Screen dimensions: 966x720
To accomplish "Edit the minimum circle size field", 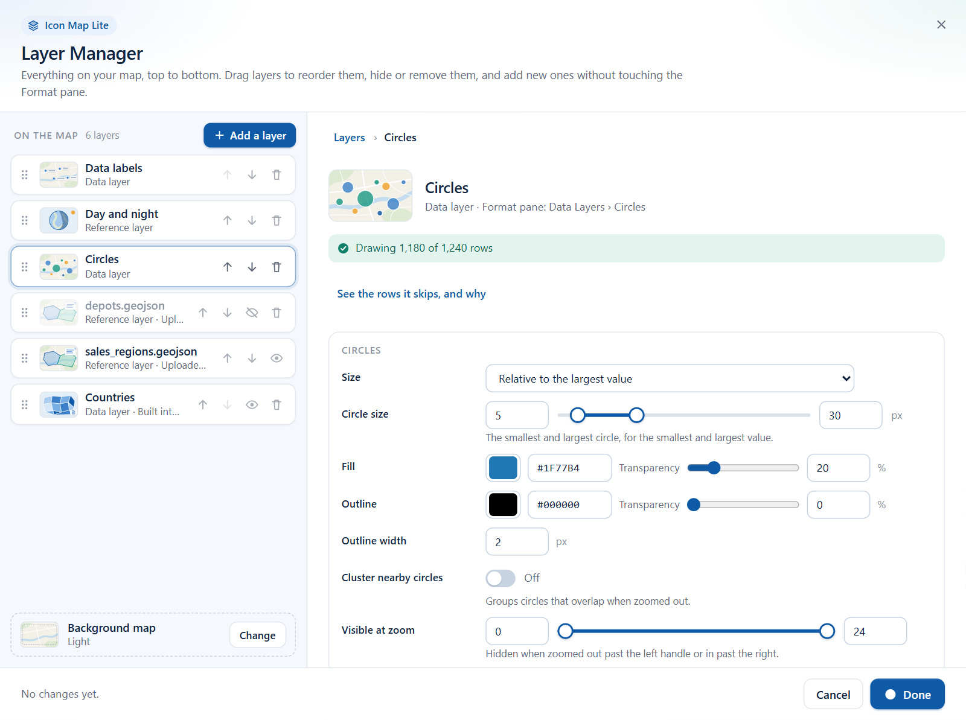I will (x=517, y=415).
